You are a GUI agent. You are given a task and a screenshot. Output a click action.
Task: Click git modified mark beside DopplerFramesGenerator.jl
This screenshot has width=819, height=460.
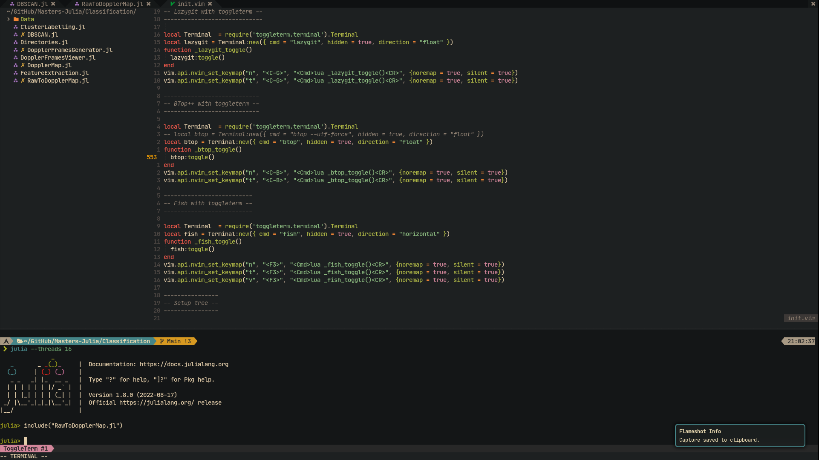[23, 50]
